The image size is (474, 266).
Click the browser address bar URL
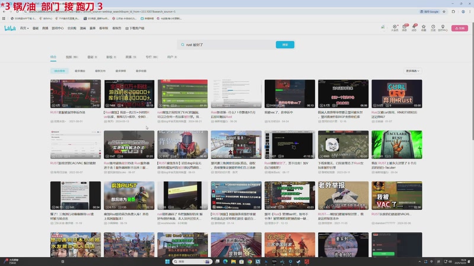(x=103, y=11)
